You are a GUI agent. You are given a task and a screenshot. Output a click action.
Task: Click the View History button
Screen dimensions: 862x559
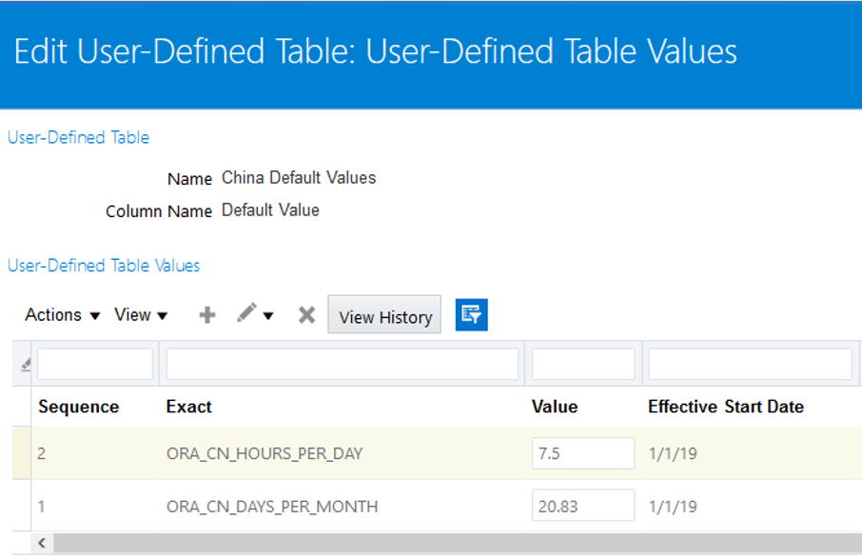(384, 316)
